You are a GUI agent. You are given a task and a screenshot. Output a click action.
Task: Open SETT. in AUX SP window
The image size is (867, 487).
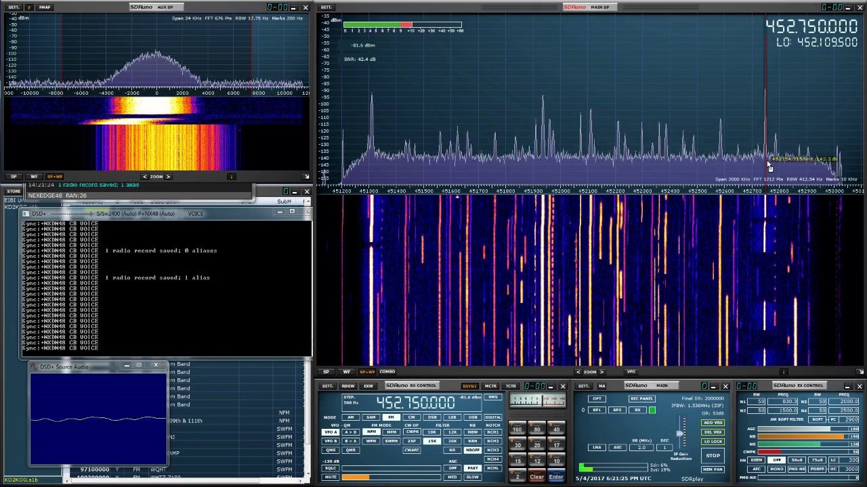[x=14, y=7]
